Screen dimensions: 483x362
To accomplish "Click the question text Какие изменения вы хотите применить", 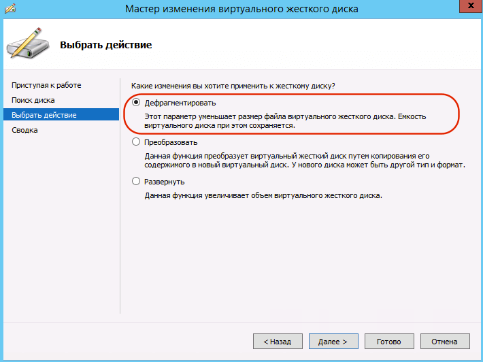I will coord(233,86).
